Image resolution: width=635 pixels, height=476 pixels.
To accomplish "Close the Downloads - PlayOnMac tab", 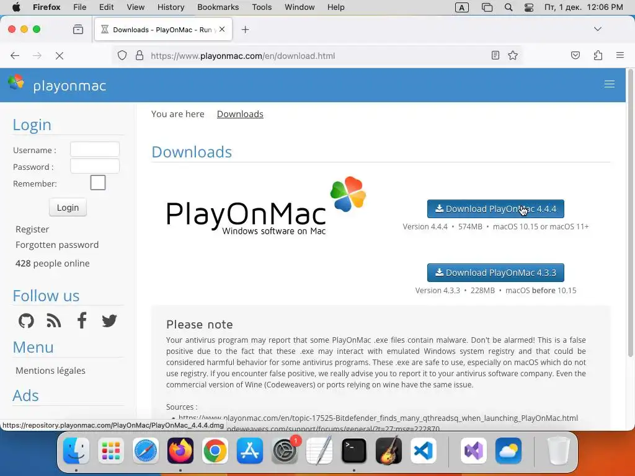I will pyautogui.click(x=222, y=29).
